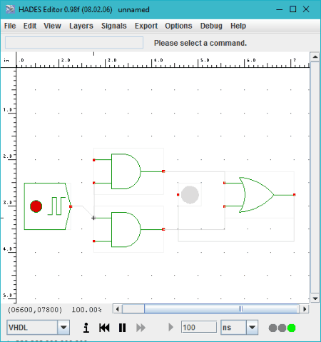Open the Help menu
The image size is (321, 342).
click(x=238, y=26)
